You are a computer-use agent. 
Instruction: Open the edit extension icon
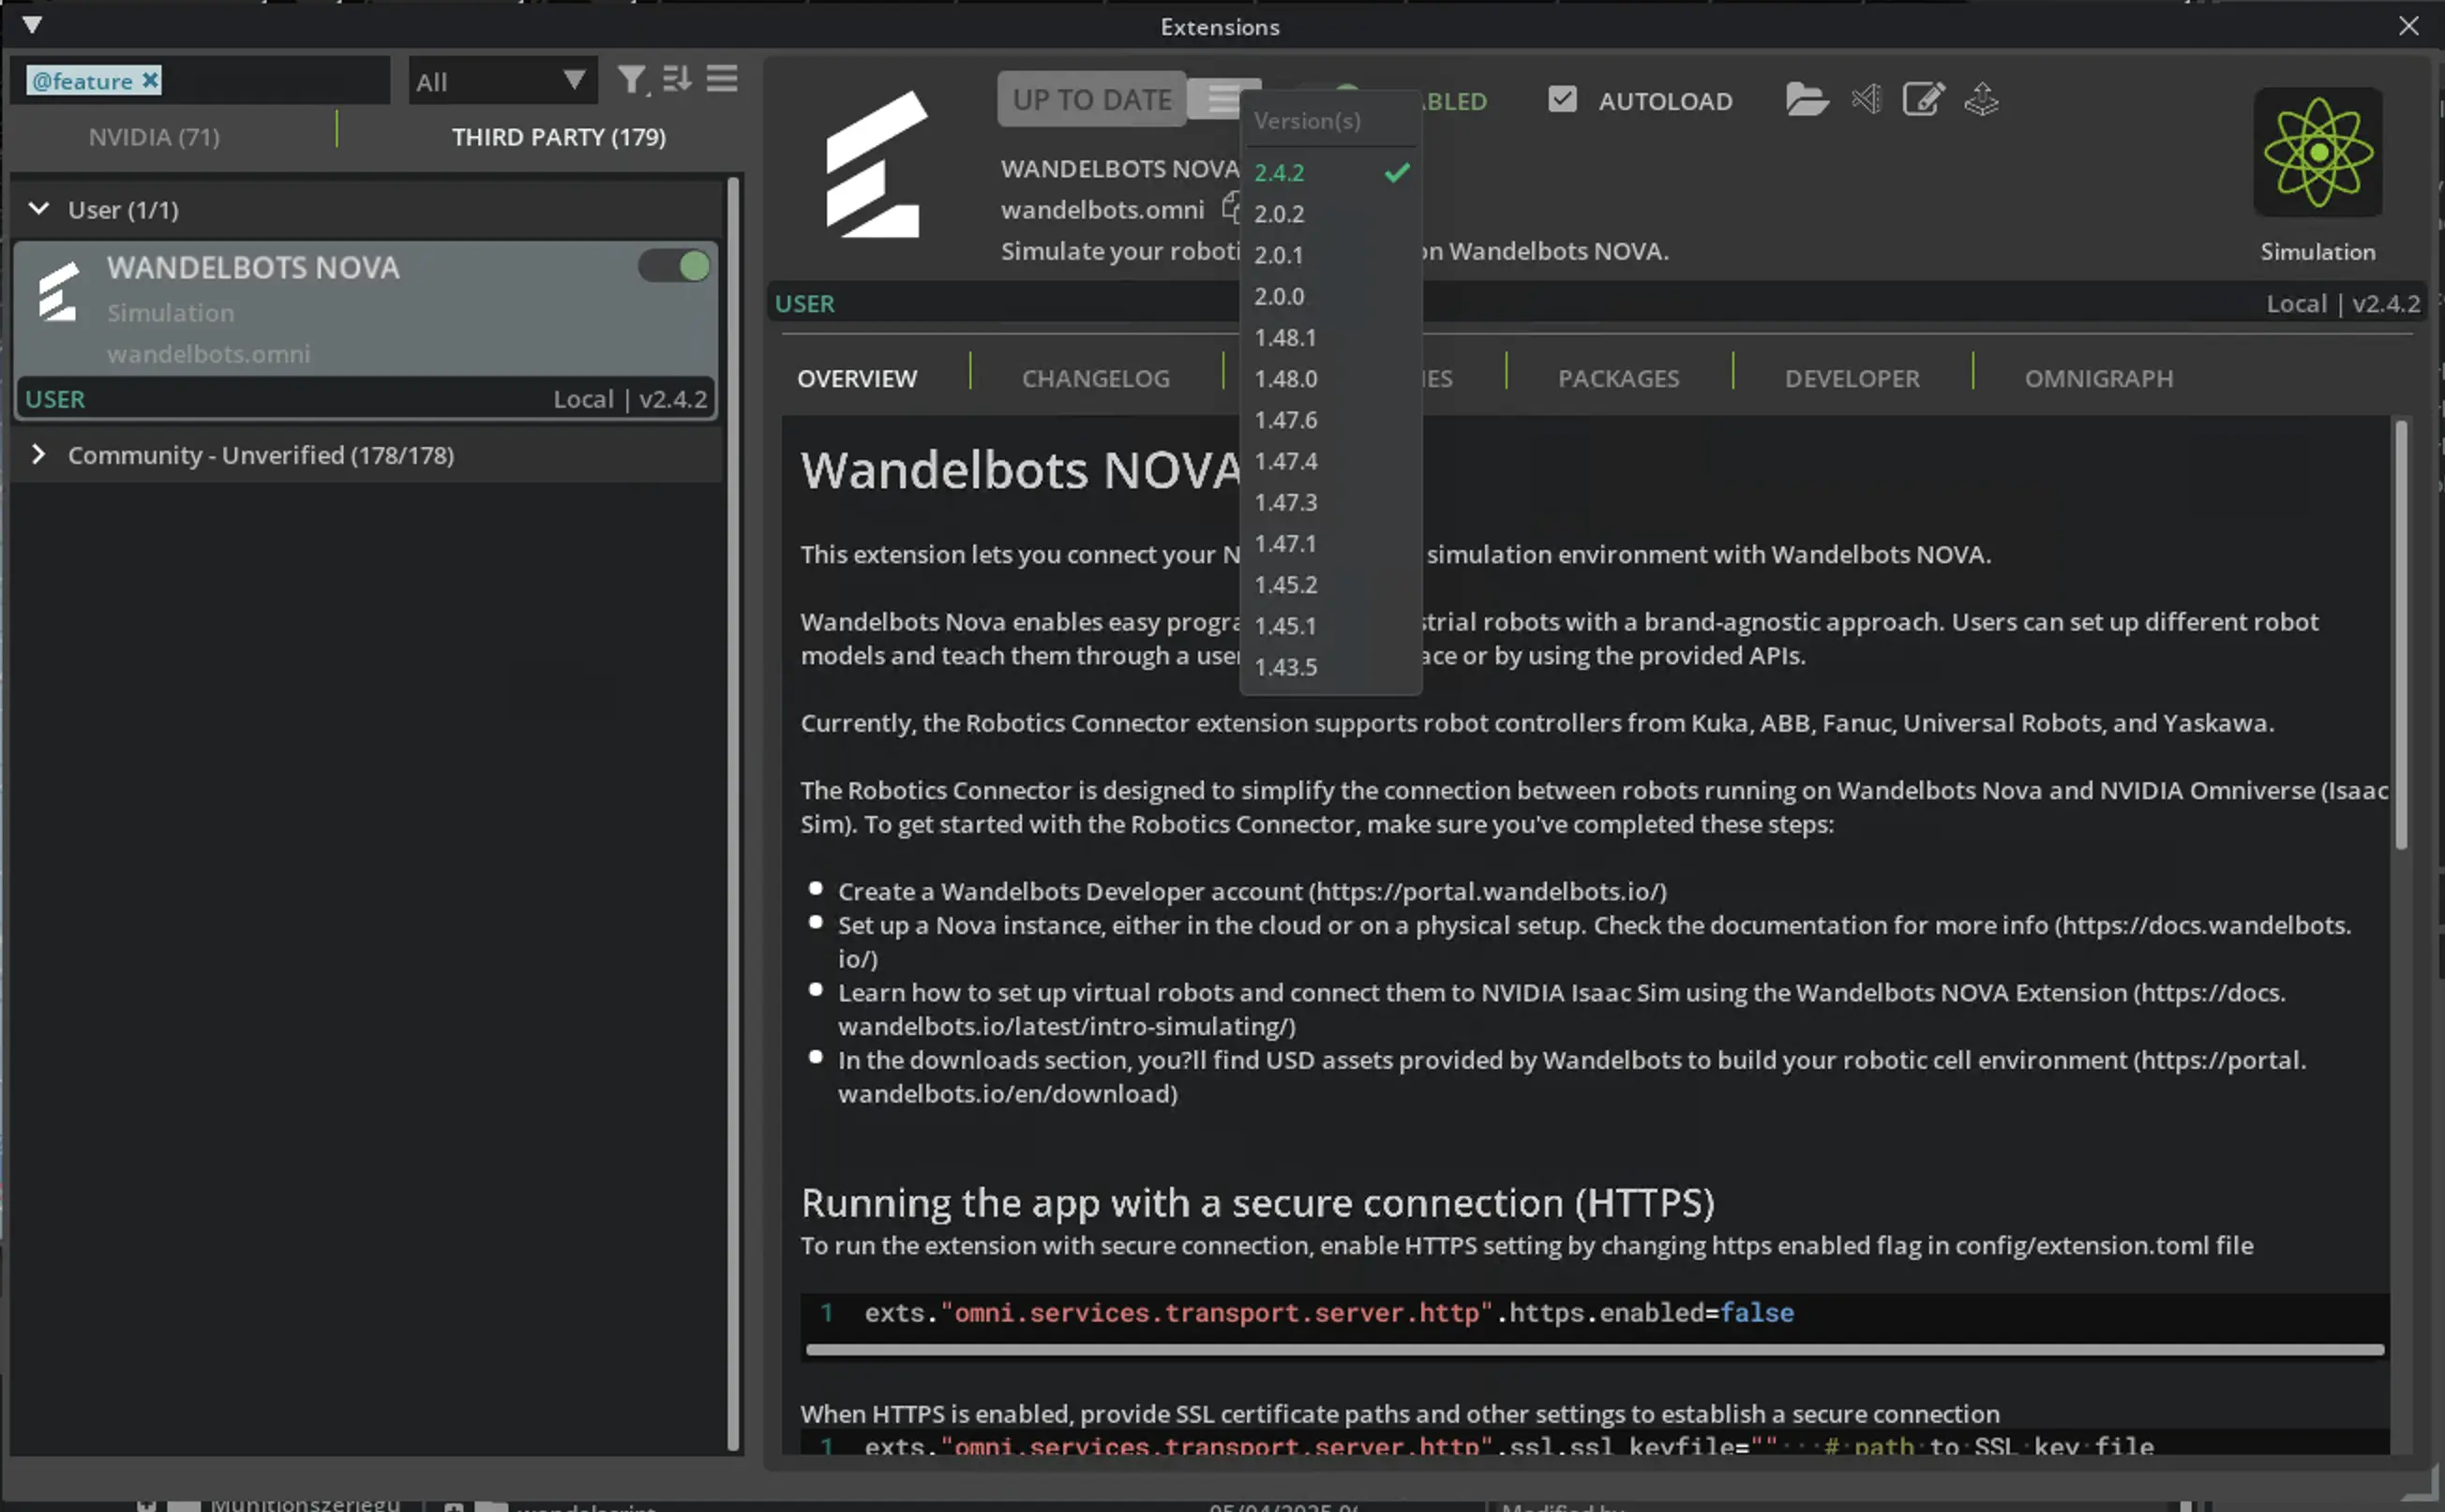(1923, 99)
